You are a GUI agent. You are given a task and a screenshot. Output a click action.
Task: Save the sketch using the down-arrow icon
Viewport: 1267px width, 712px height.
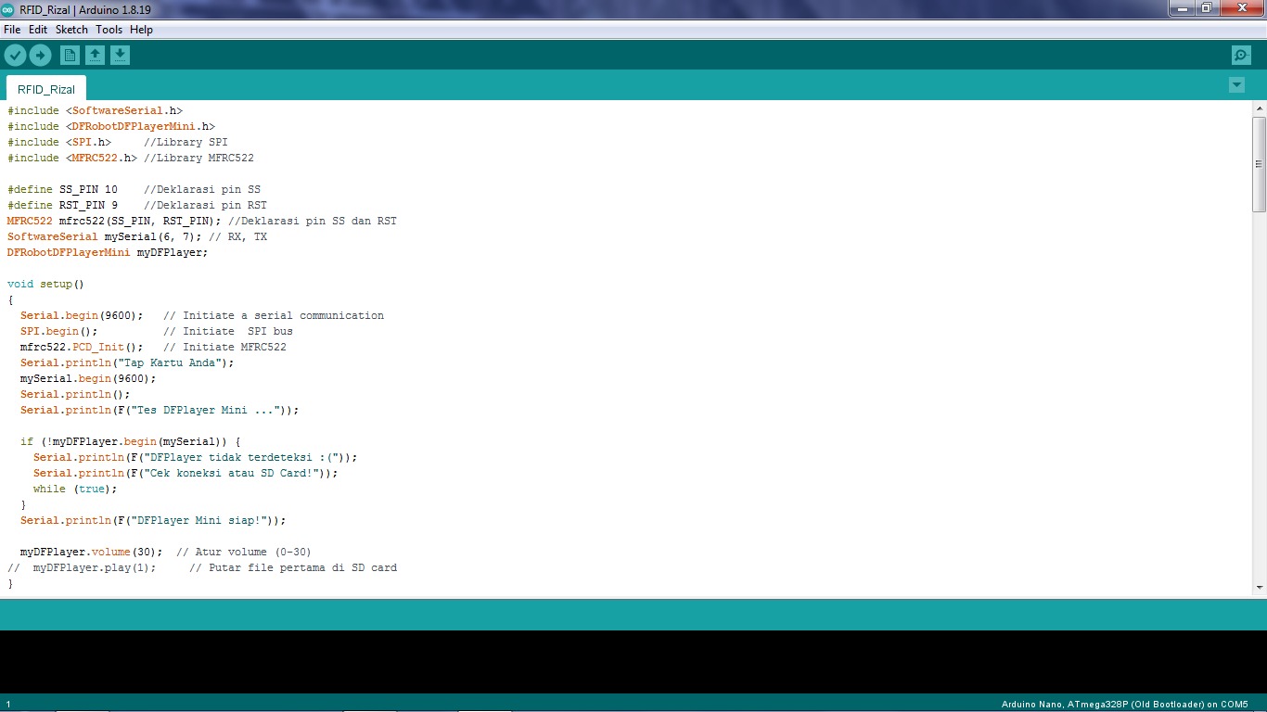(x=120, y=56)
